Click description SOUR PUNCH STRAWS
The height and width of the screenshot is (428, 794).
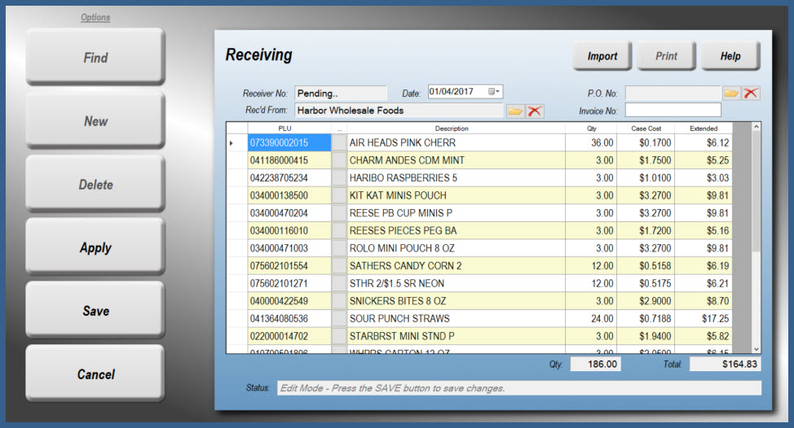tap(457, 319)
